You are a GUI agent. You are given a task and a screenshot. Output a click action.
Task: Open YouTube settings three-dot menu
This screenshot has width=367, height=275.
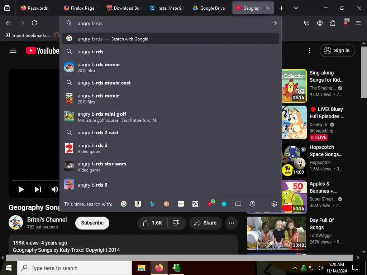tap(310, 50)
